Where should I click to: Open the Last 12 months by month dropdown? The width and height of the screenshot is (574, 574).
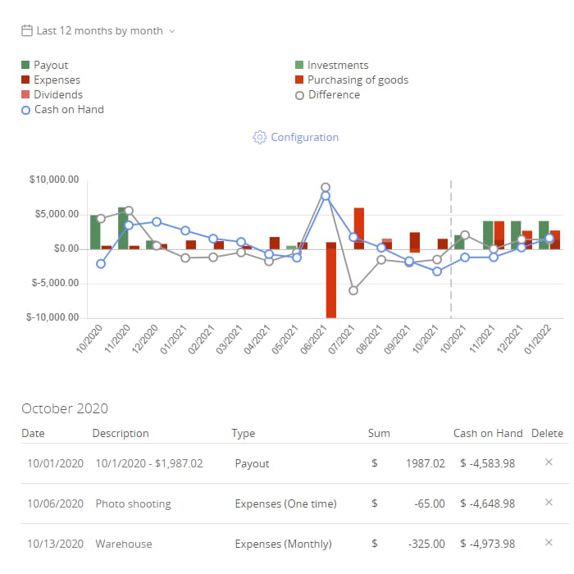pos(99,31)
